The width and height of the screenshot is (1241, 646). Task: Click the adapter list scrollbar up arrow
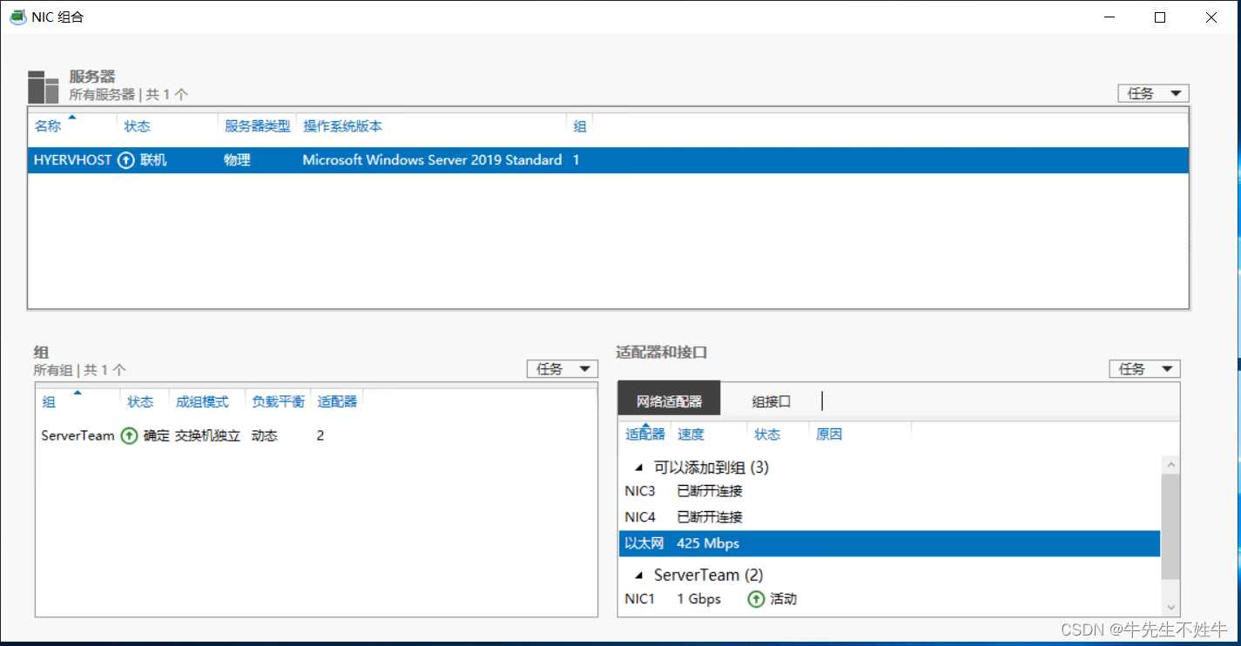[x=1170, y=465]
